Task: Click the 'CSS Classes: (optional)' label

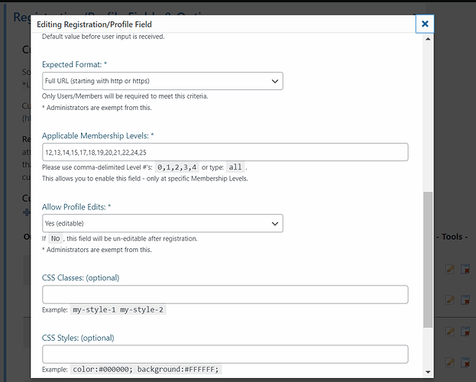Action: (80, 278)
